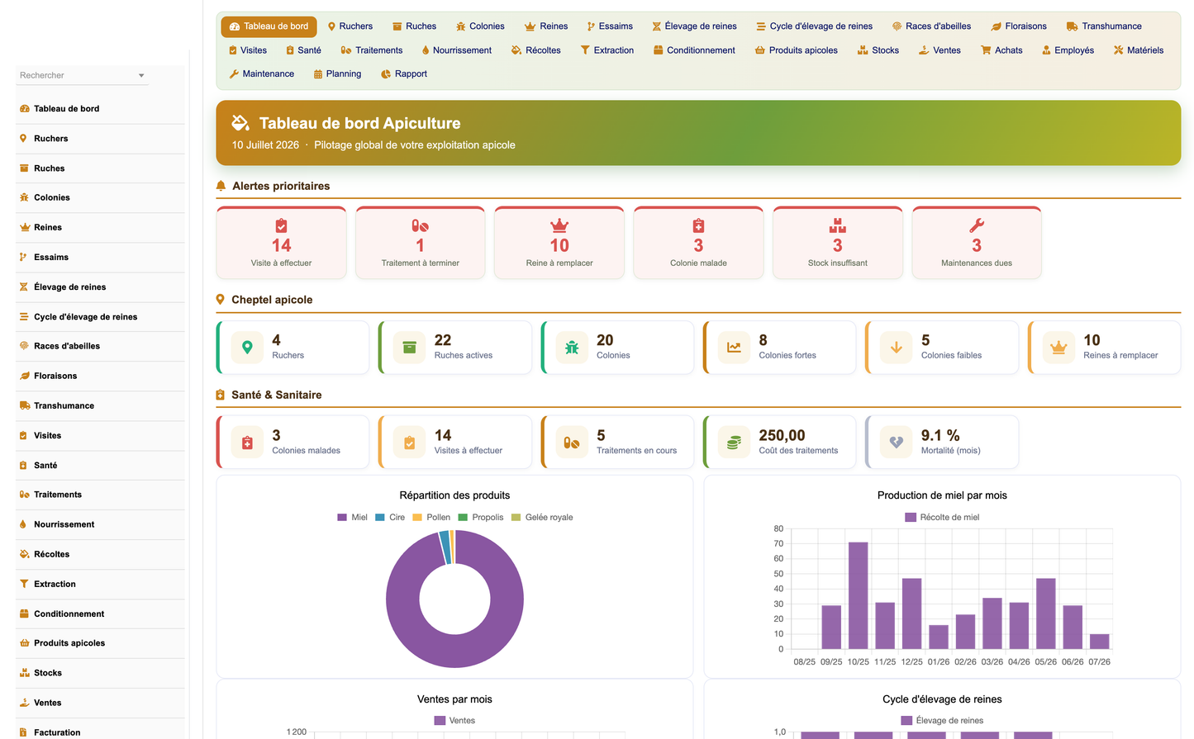Open the Stocks top navigation item
This screenshot has height=739, width=1194.
point(878,50)
